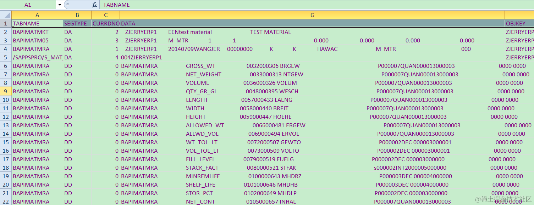Click CURRDNO value 3 in row 3
Screen dimensions: 534x205
[x=106, y=41]
